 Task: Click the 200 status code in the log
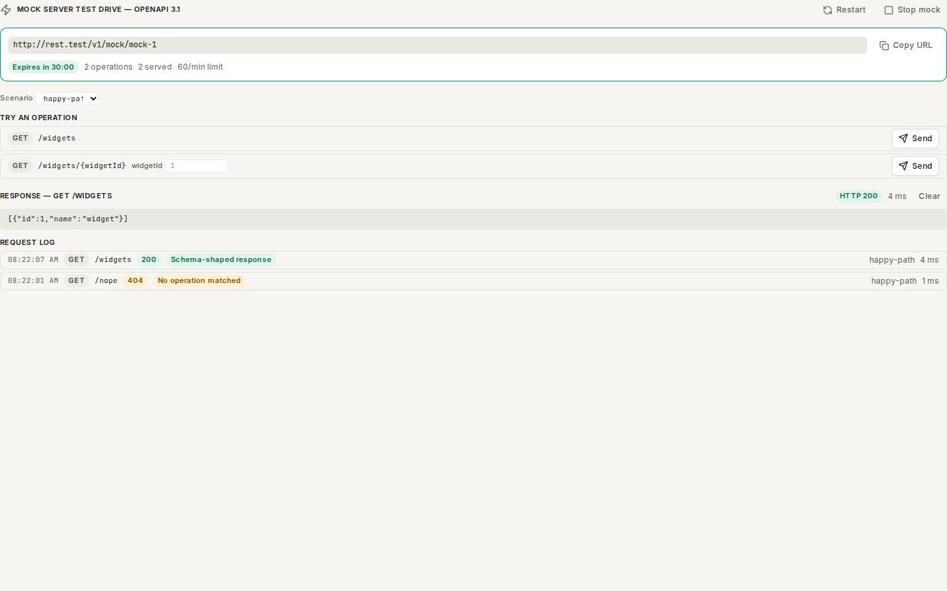(149, 260)
